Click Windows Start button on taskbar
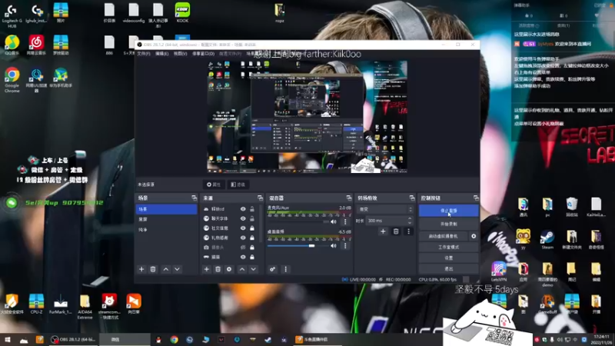Screen dimensions: 615x346 (7, 340)
